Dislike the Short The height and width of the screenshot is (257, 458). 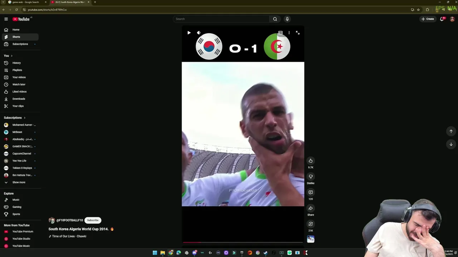[311, 176]
